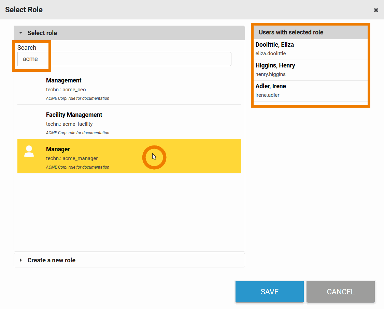The width and height of the screenshot is (384, 309).
Task: Expand the Create a new role arrow
Action: click(x=21, y=260)
